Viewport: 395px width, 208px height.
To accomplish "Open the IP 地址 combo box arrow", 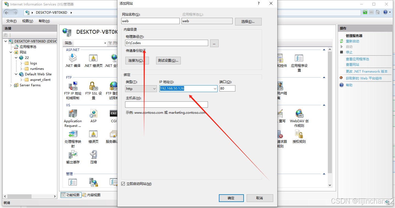I will (215, 89).
